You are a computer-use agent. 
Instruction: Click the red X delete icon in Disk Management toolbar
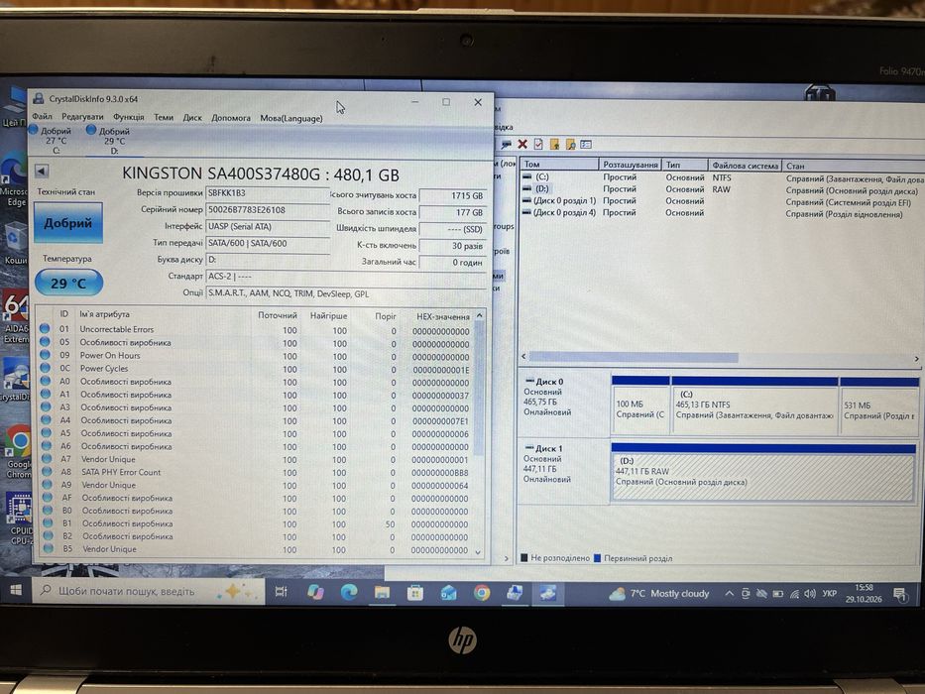522,144
